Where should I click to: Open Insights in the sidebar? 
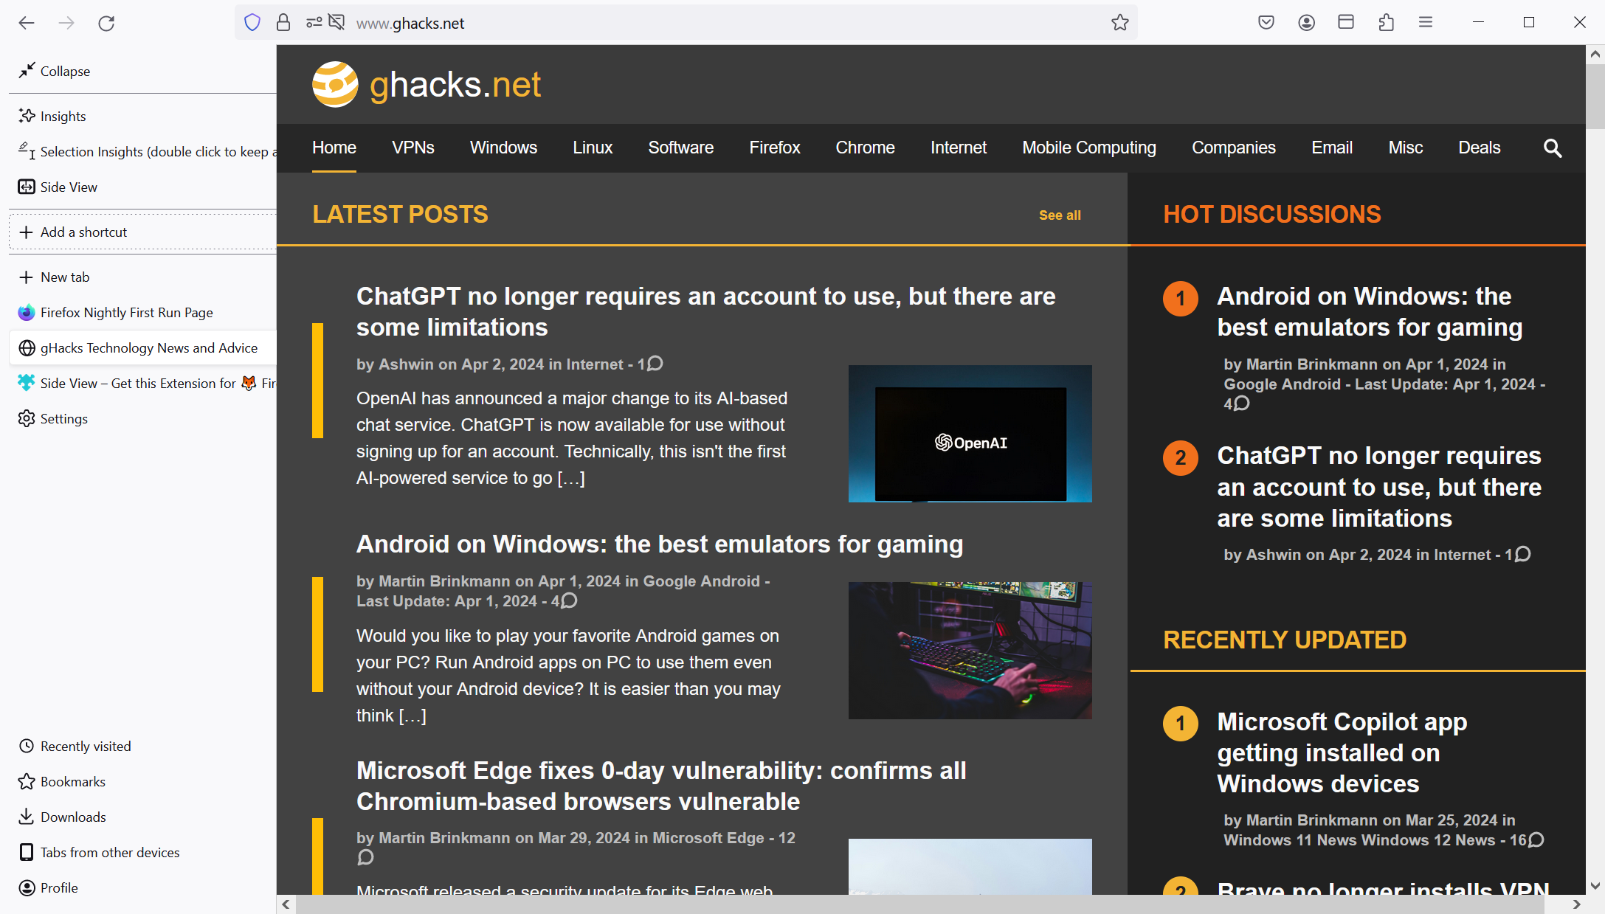63,116
